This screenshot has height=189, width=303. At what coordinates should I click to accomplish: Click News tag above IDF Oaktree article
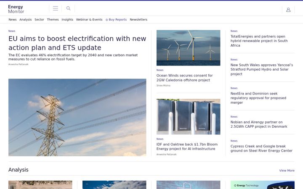(x=160, y=139)
